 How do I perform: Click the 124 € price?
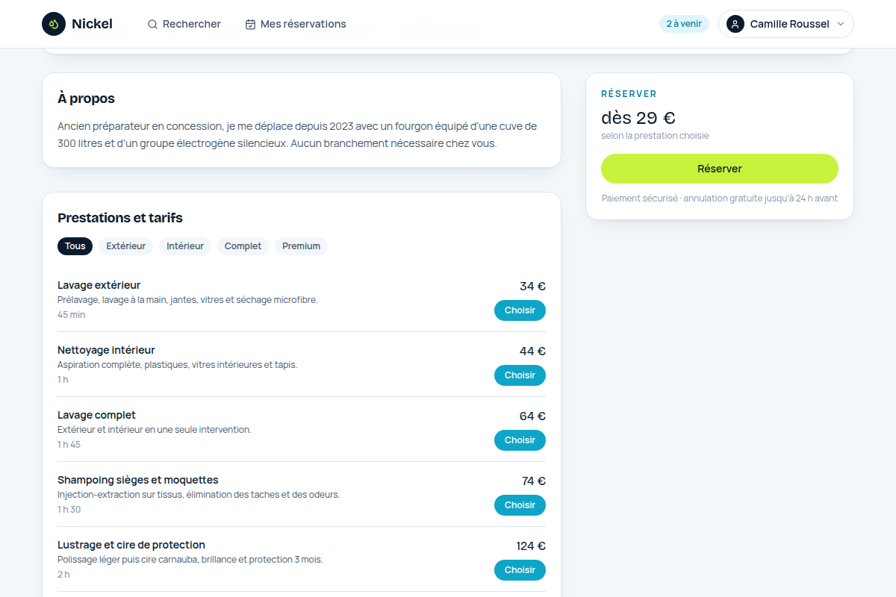pos(531,546)
